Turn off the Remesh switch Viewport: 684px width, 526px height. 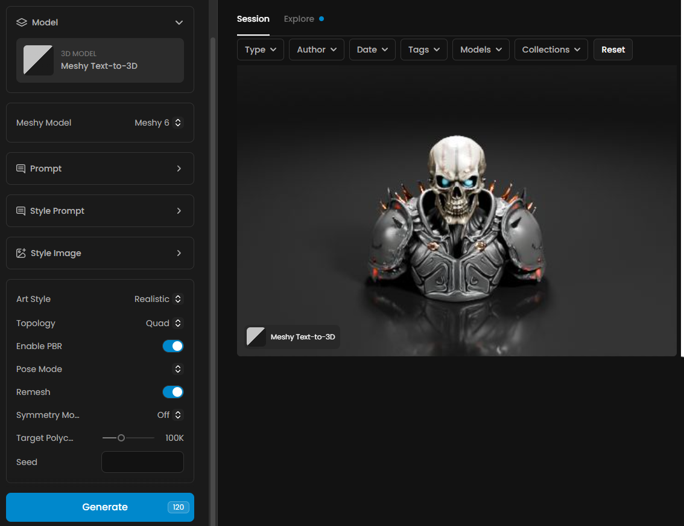173,392
